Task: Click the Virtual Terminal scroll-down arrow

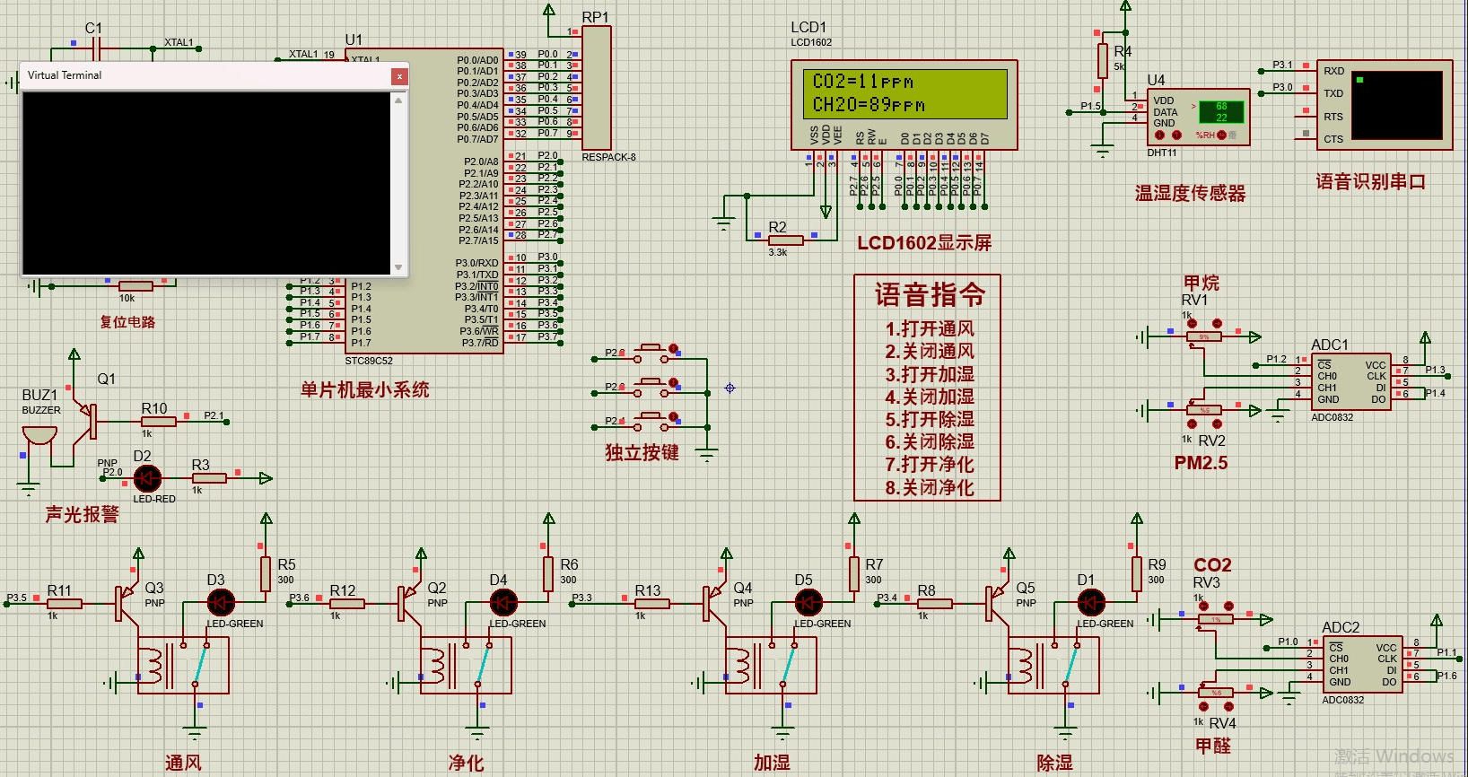Action: point(398,267)
